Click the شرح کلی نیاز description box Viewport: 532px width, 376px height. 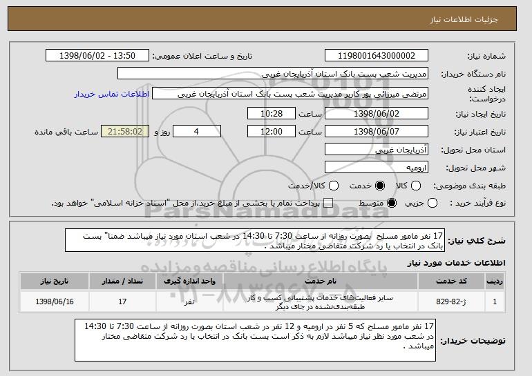[255, 240]
